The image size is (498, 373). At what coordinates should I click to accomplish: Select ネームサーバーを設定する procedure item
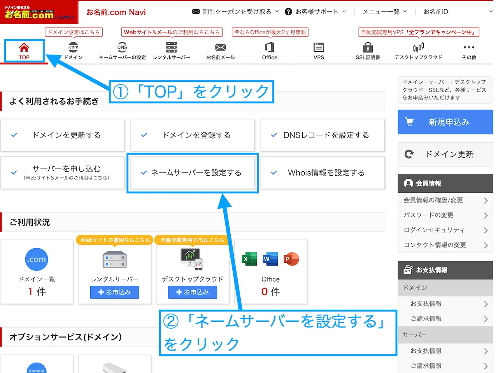pyautogui.click(x=192, y=173)
